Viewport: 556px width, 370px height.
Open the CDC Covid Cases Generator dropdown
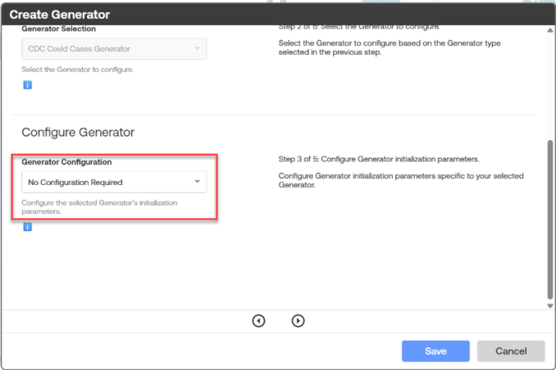114,49
